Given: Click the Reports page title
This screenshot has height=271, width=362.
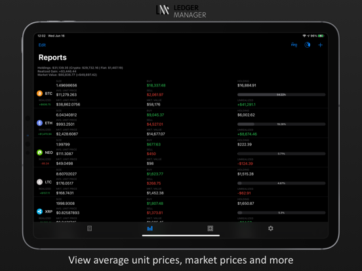Looking at the screenshot, I should 52,58.
